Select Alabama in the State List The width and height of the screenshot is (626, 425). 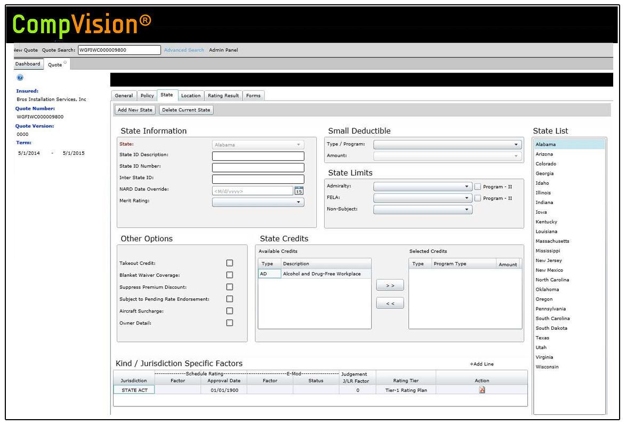tap(569, 145)
